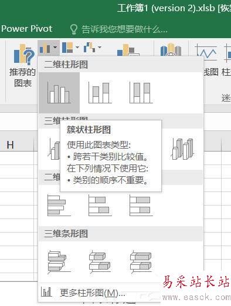Screen dimensions: 231x306
Task: Open the column chart insert dropdown
Action: pos(49,48)
